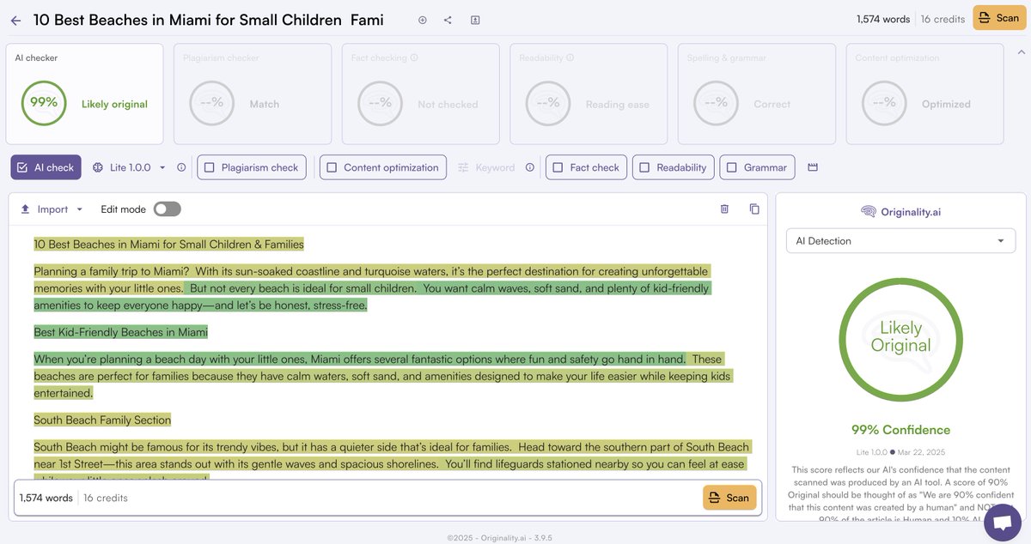
Task: Open the Lite 1.0.0 model dropdown
Action: [129, 167]
